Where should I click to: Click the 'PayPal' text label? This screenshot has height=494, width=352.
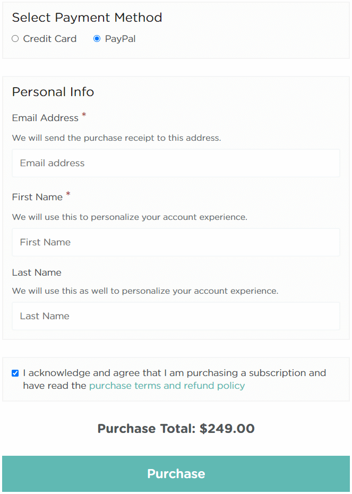tap(121, 39)
